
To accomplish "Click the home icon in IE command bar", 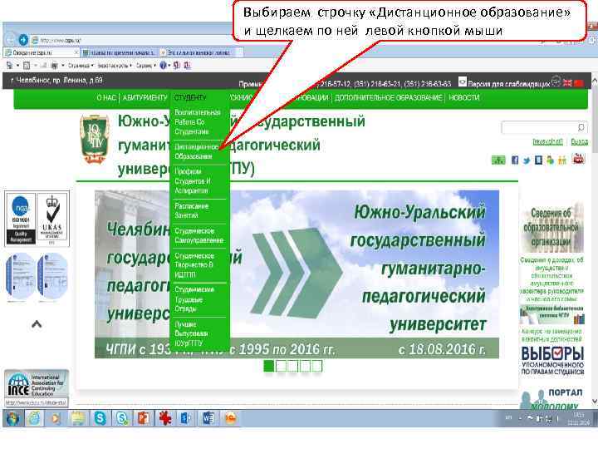I will tap(9, 66).
